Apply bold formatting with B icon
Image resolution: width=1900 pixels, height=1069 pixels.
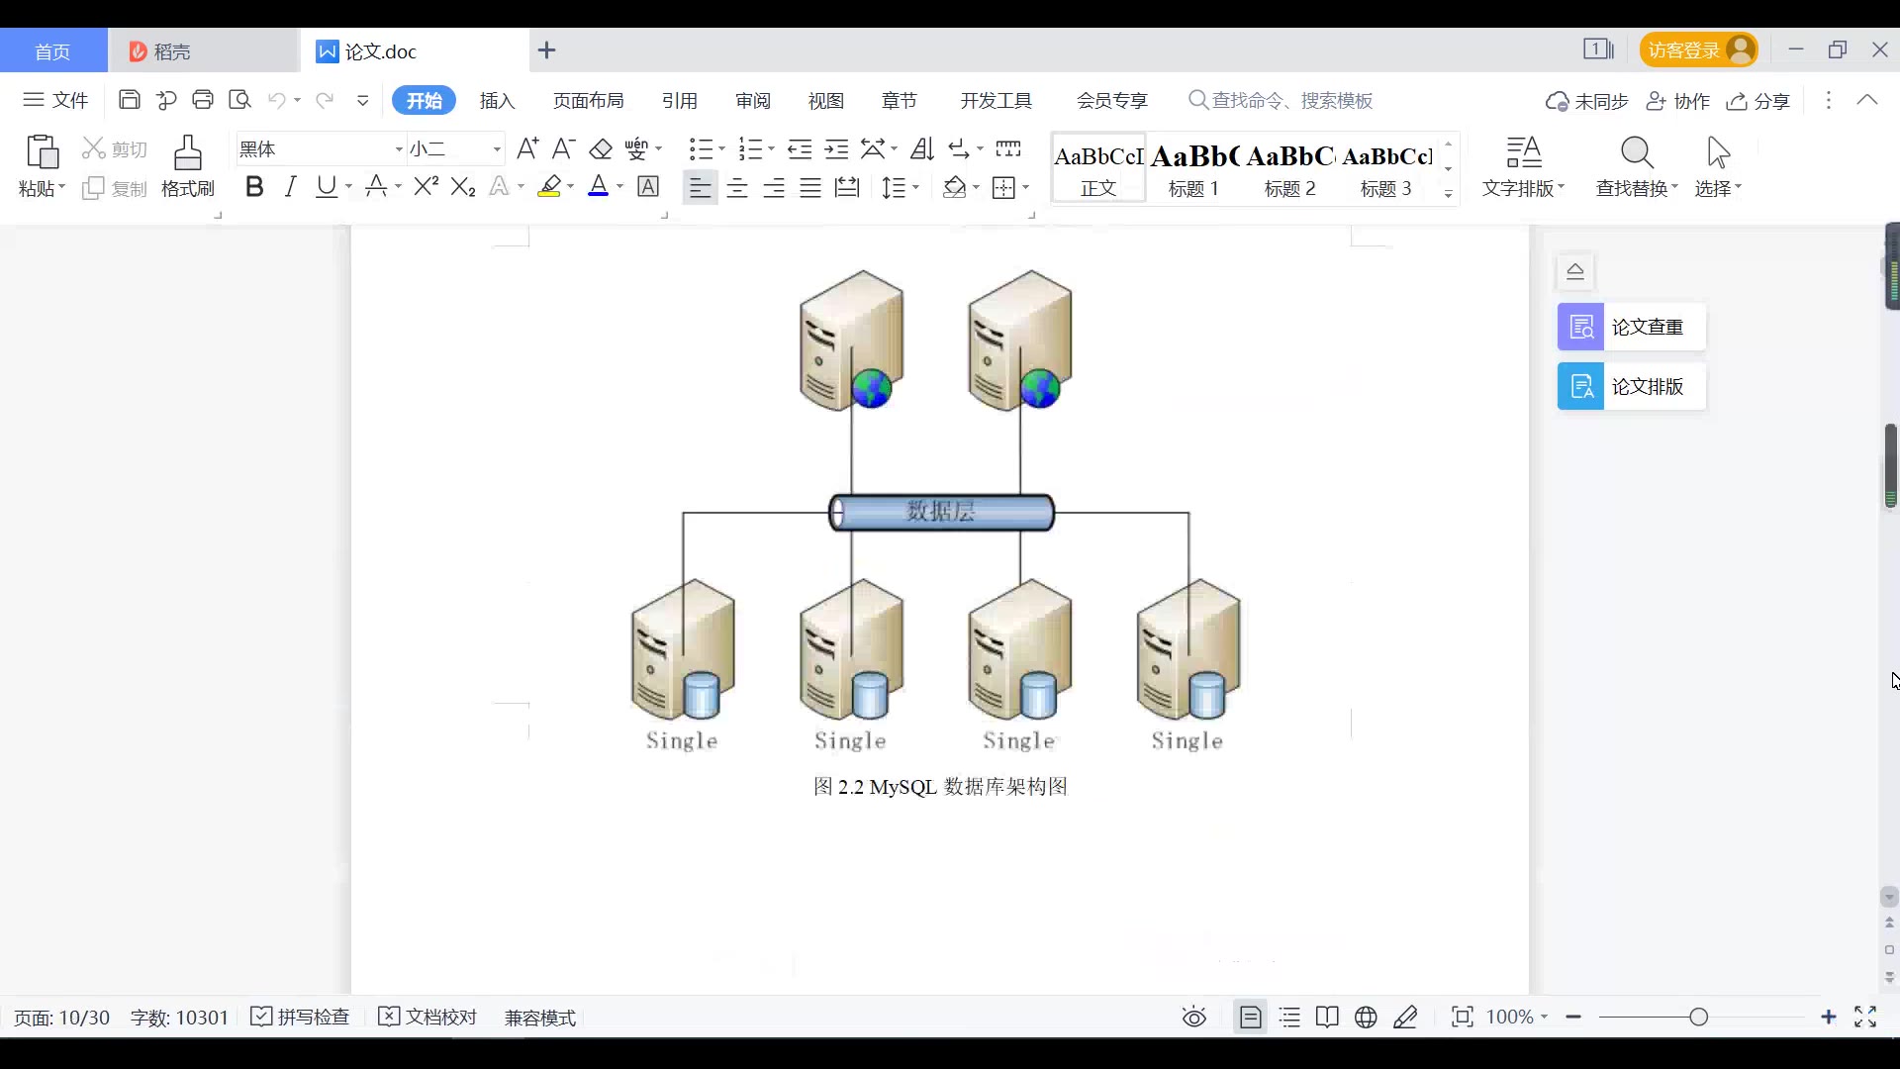coord(254,187)
